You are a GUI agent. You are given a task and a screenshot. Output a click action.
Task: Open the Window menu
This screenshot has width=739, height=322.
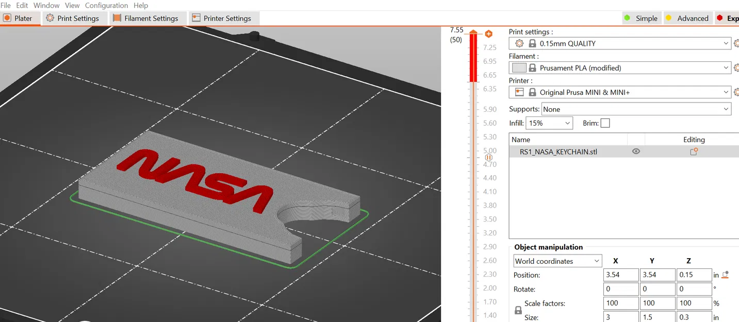46,5
